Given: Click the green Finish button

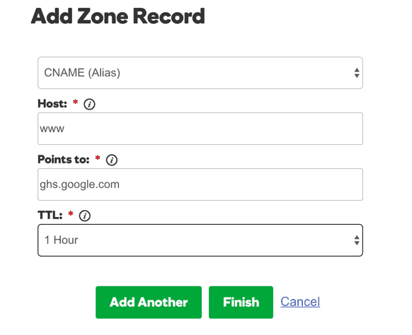Looking at the screenshot, I should [x=241, y=302].
